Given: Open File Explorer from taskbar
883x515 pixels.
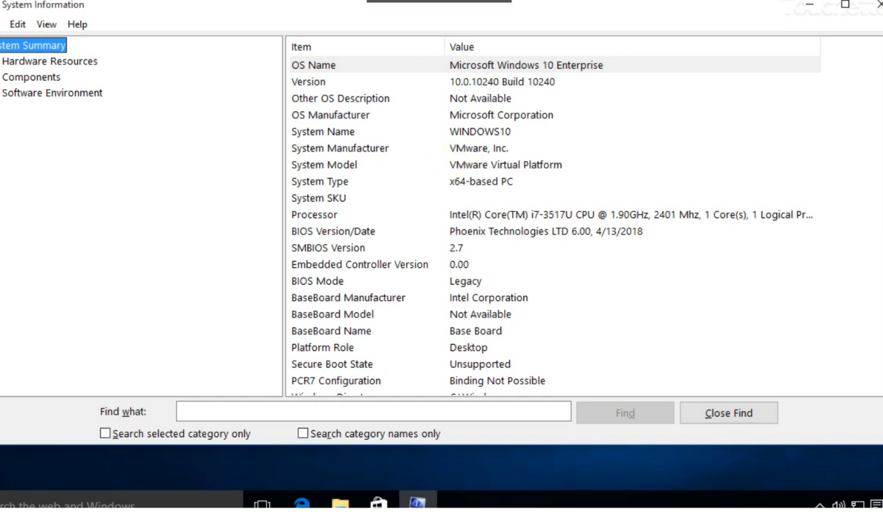Looking at the screenshot, I should point(340,505).
